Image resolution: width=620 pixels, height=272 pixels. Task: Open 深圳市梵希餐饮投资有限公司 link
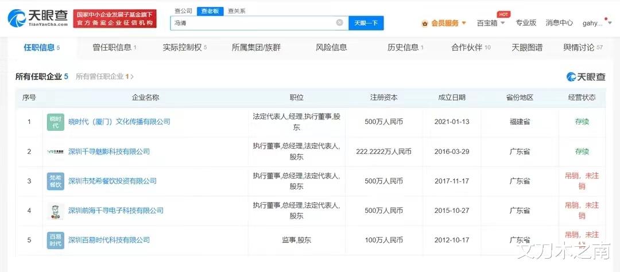point(113,181)
